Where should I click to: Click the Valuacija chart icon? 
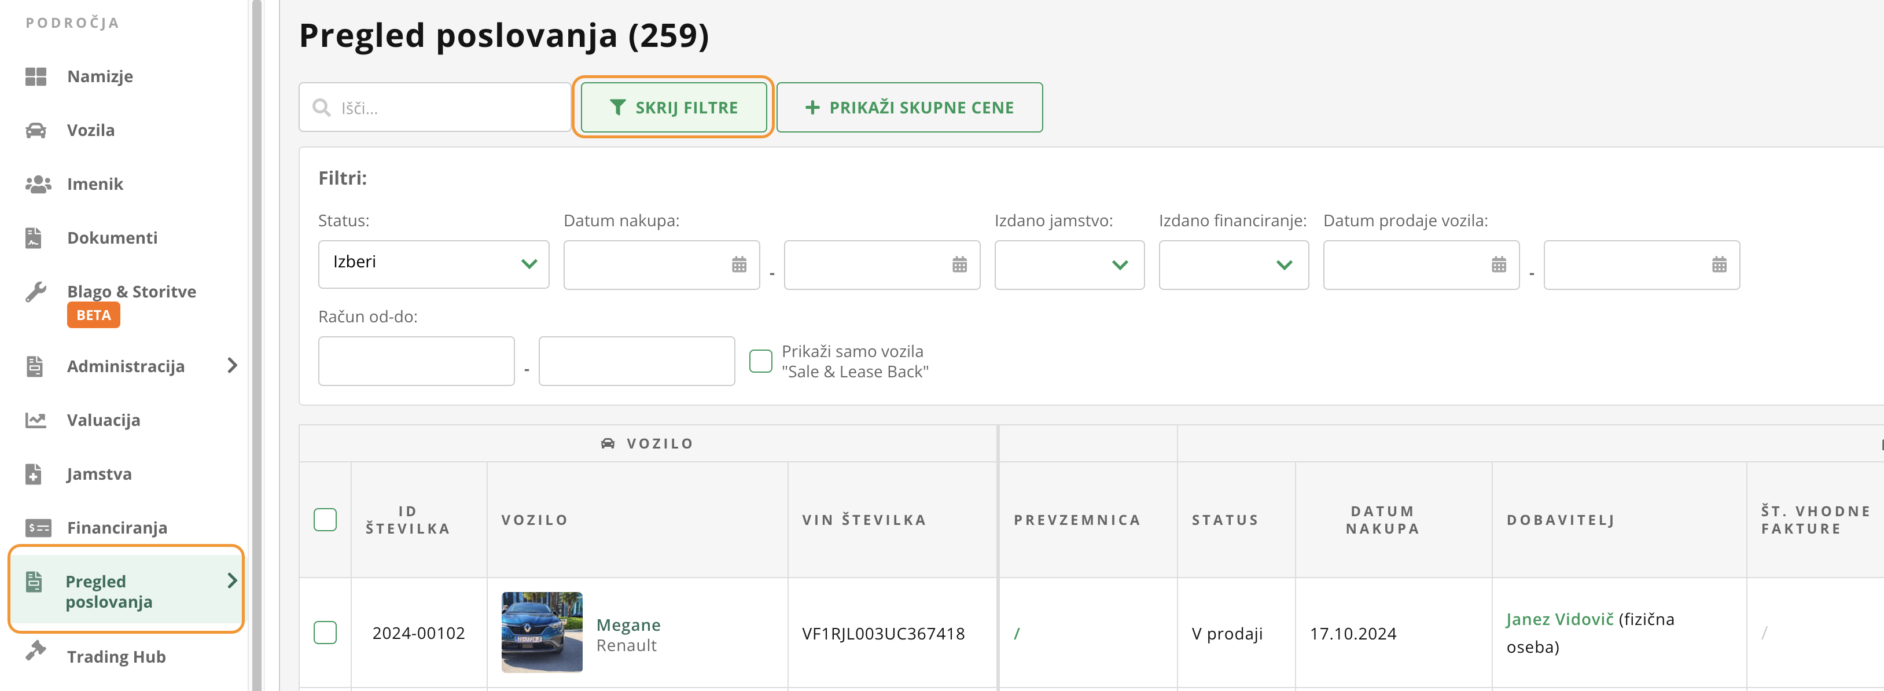point(35,420)
